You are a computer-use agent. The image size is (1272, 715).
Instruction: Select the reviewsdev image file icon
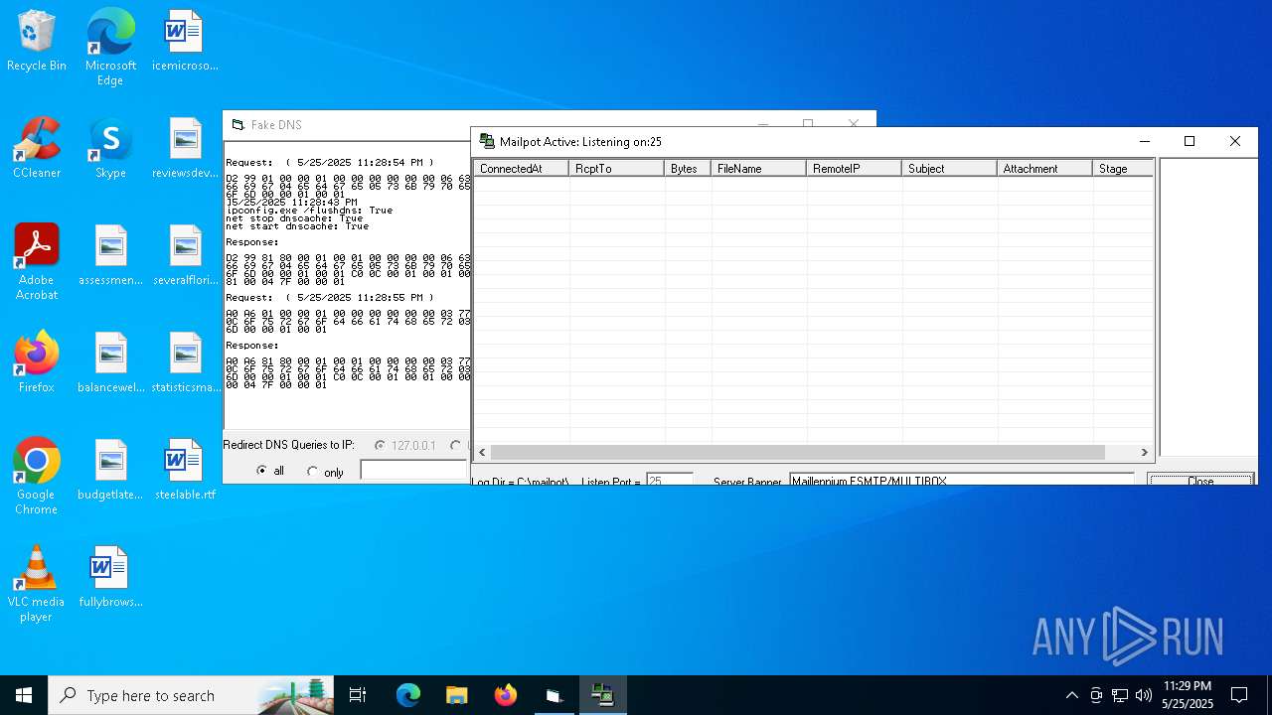click(x=185, y=148)
